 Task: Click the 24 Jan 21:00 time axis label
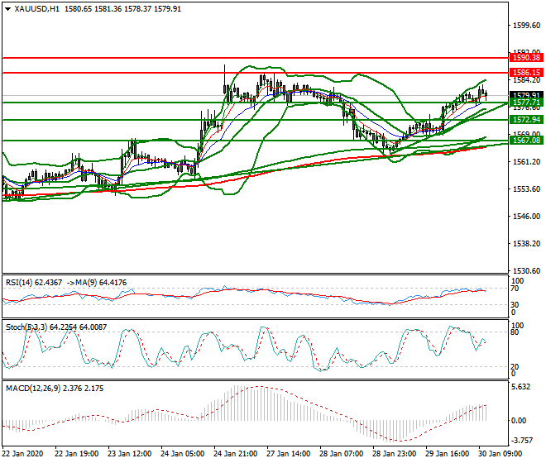coord(236,454)
